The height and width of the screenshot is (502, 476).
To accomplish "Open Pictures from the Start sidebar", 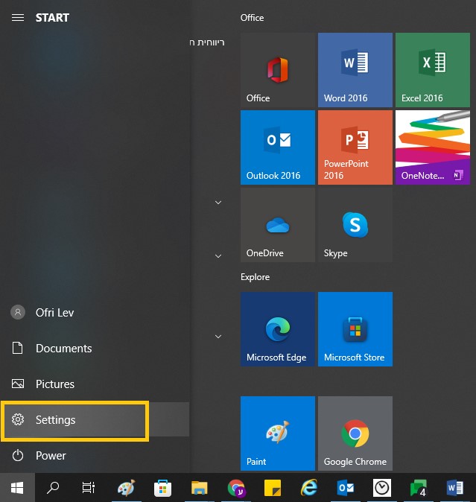I will coord(95,384).
